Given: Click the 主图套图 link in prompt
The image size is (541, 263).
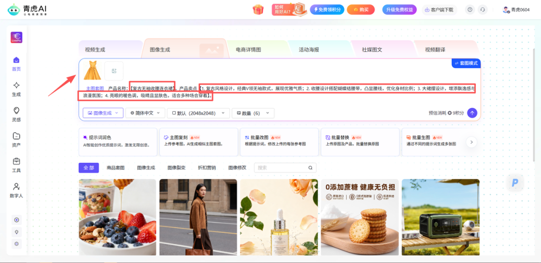Looking at the screenshot, I should click(x=95, y=88).
